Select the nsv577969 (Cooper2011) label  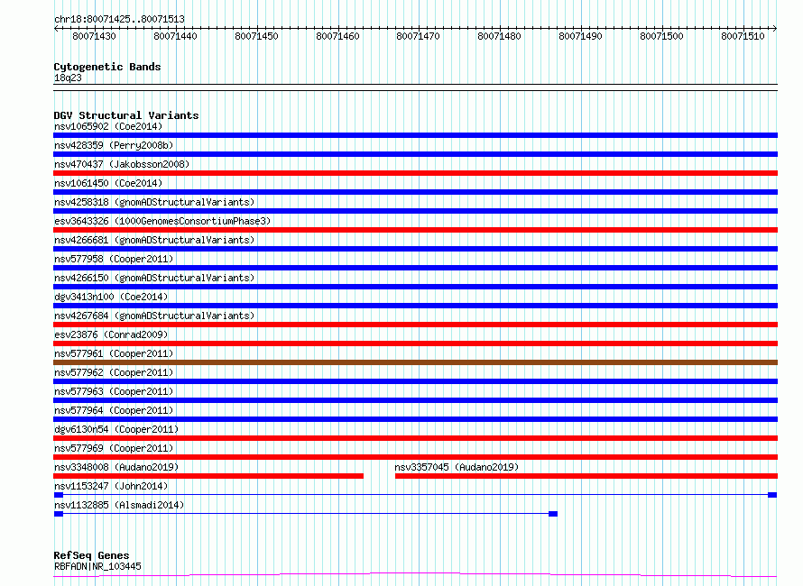point(114,448)
